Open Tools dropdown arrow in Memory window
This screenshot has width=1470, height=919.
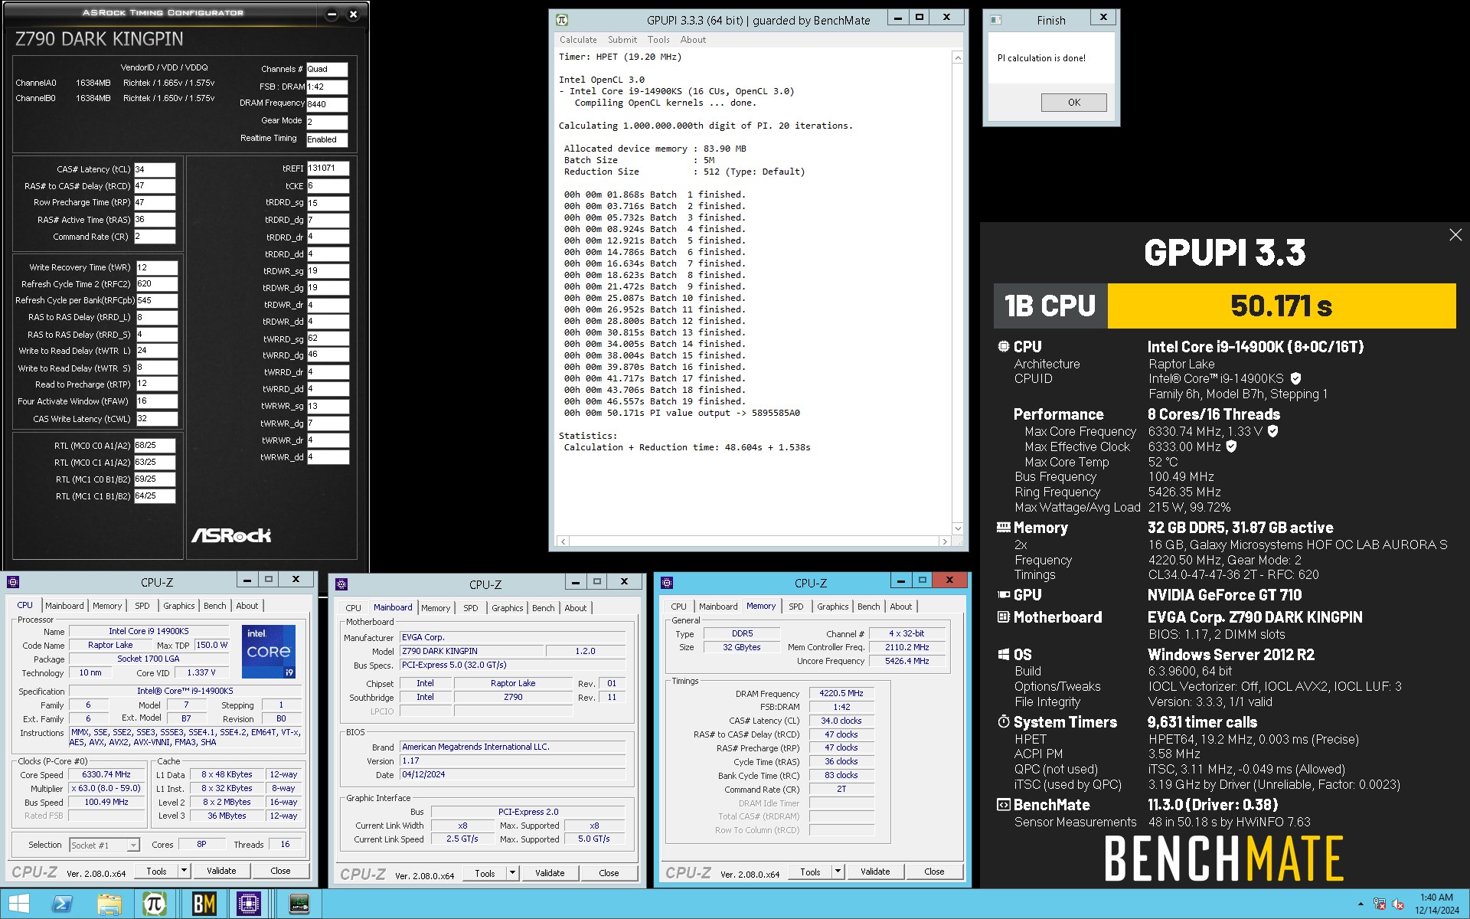tap(838, 872)
